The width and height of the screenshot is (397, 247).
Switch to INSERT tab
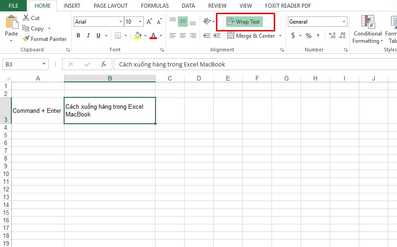click(72, 5)
